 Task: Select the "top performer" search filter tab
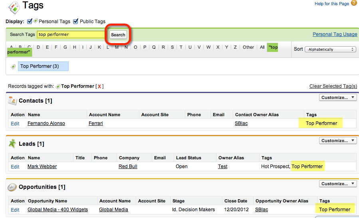tap(272, 48)
